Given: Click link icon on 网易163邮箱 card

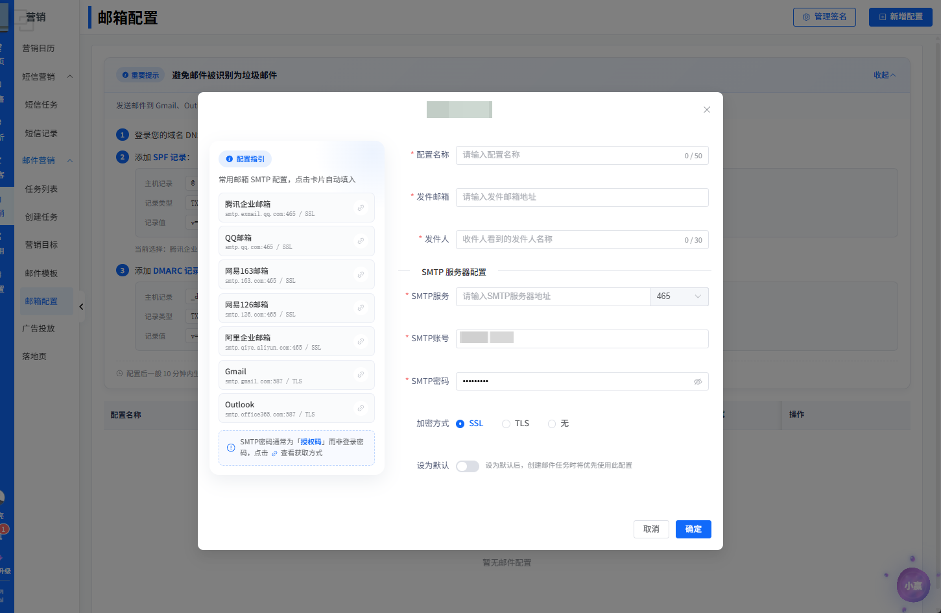Looking at the screenshot, I should pos(361,275).
